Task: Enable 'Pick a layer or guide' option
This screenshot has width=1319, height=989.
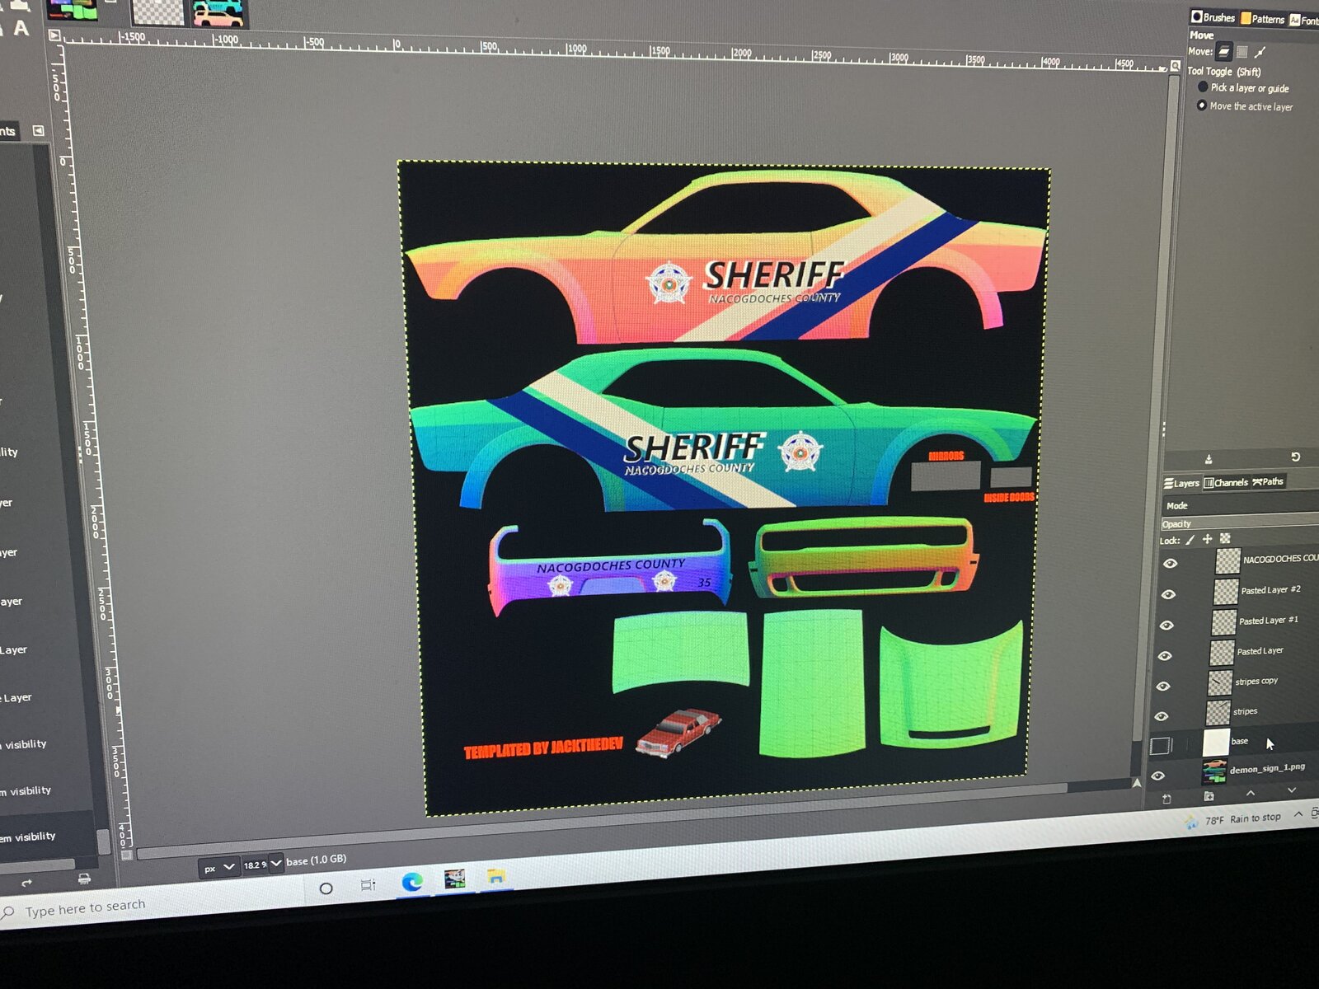Action: (1203, 87)
